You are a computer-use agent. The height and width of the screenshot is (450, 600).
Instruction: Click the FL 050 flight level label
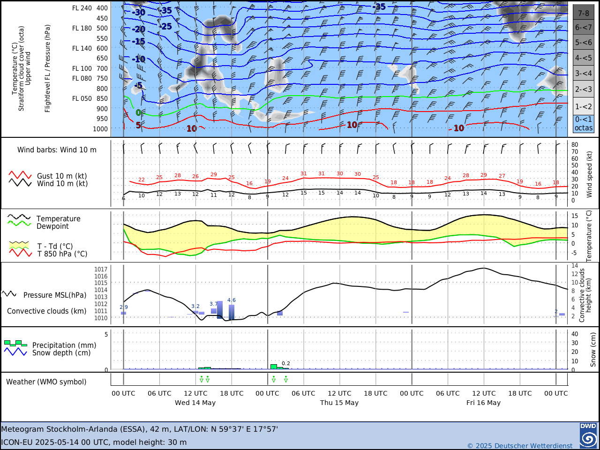[82, 98]
